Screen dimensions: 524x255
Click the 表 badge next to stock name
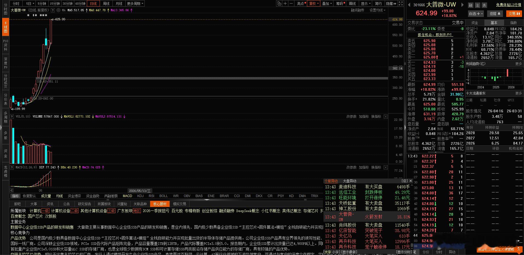click(484, 5)
